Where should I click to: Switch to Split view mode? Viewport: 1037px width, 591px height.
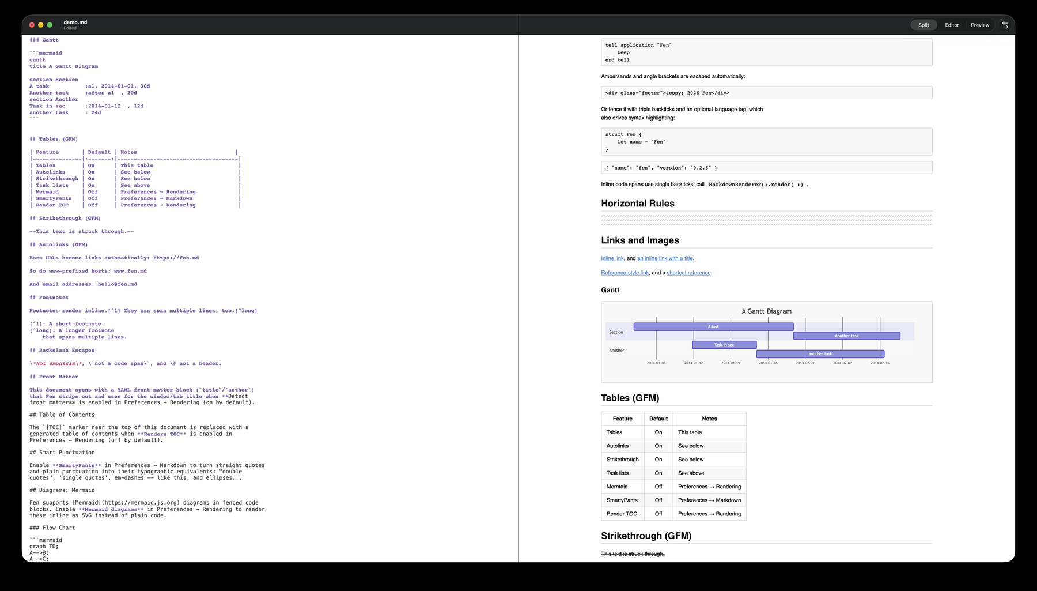(924, 25)
